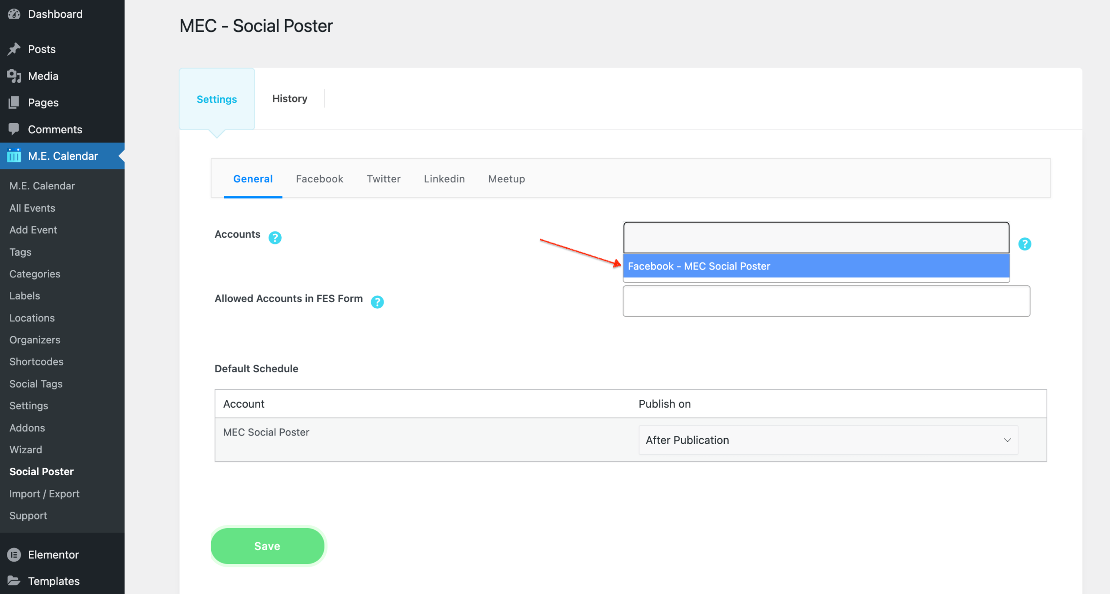Open Dashboard in the sidebar

[62, 14]
